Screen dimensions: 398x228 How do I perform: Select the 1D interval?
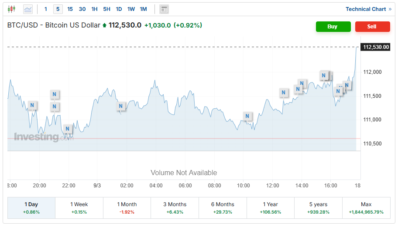tap(119, 9)
